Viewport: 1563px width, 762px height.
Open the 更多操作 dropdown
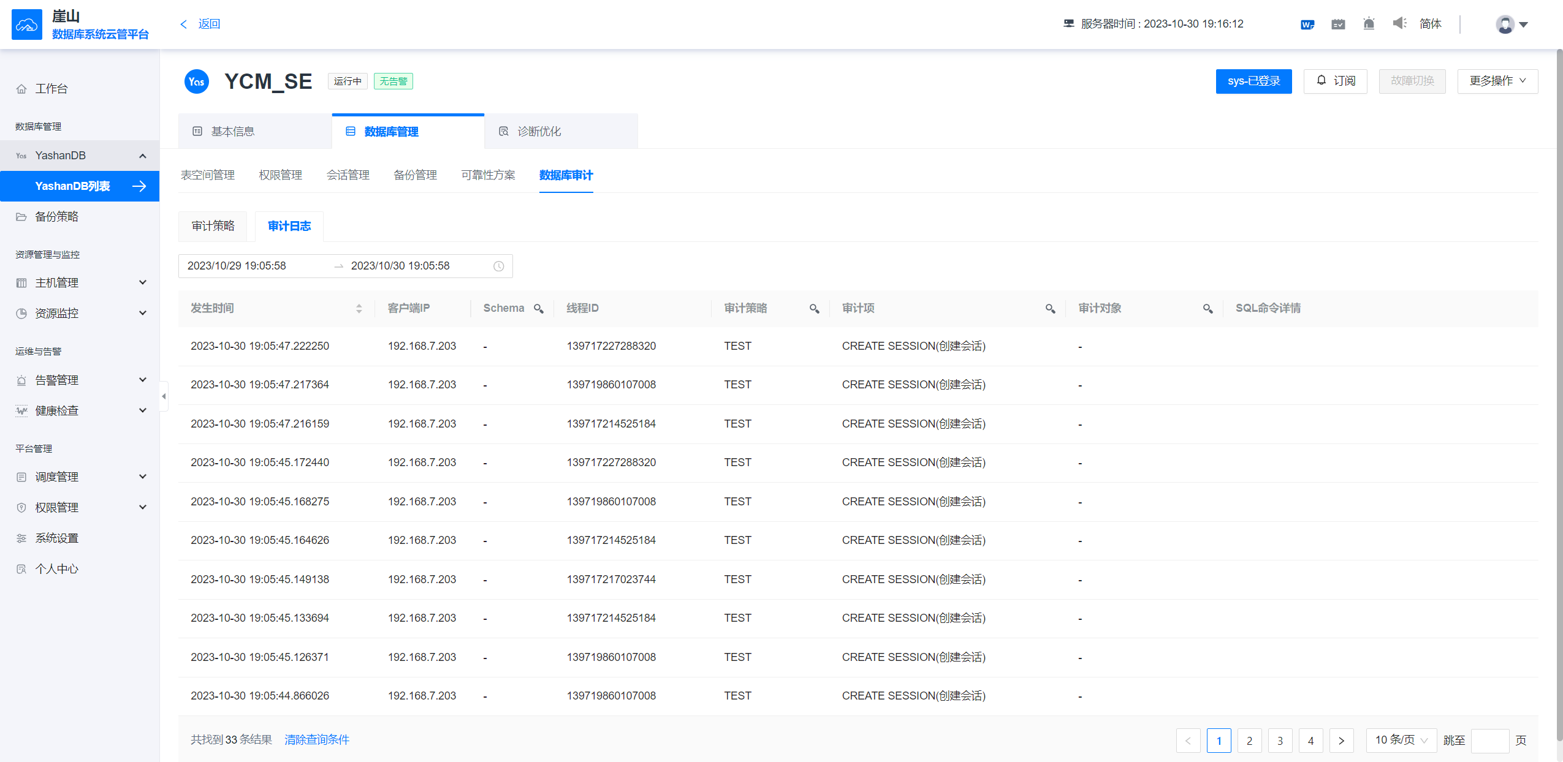pyautogui.click(x=1497, y=81)
